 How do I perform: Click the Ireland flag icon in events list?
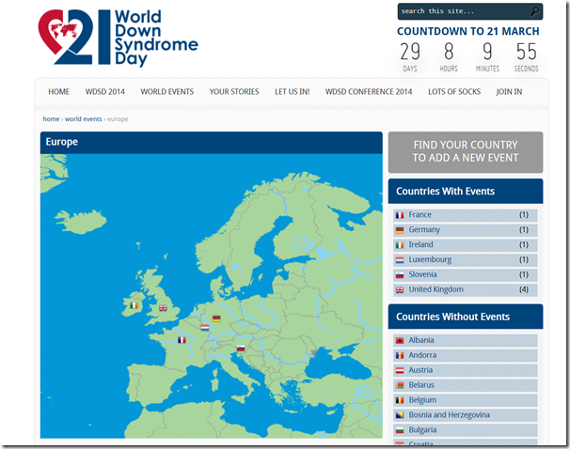click(x=400, y=245)
